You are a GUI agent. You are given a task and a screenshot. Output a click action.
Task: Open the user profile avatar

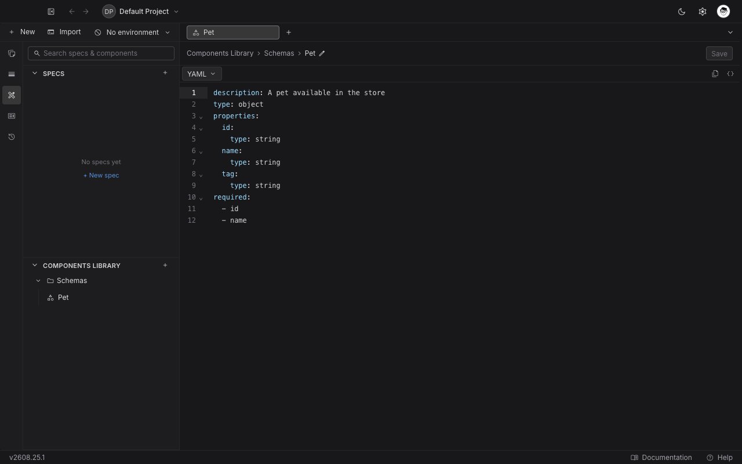pos(723,12)
